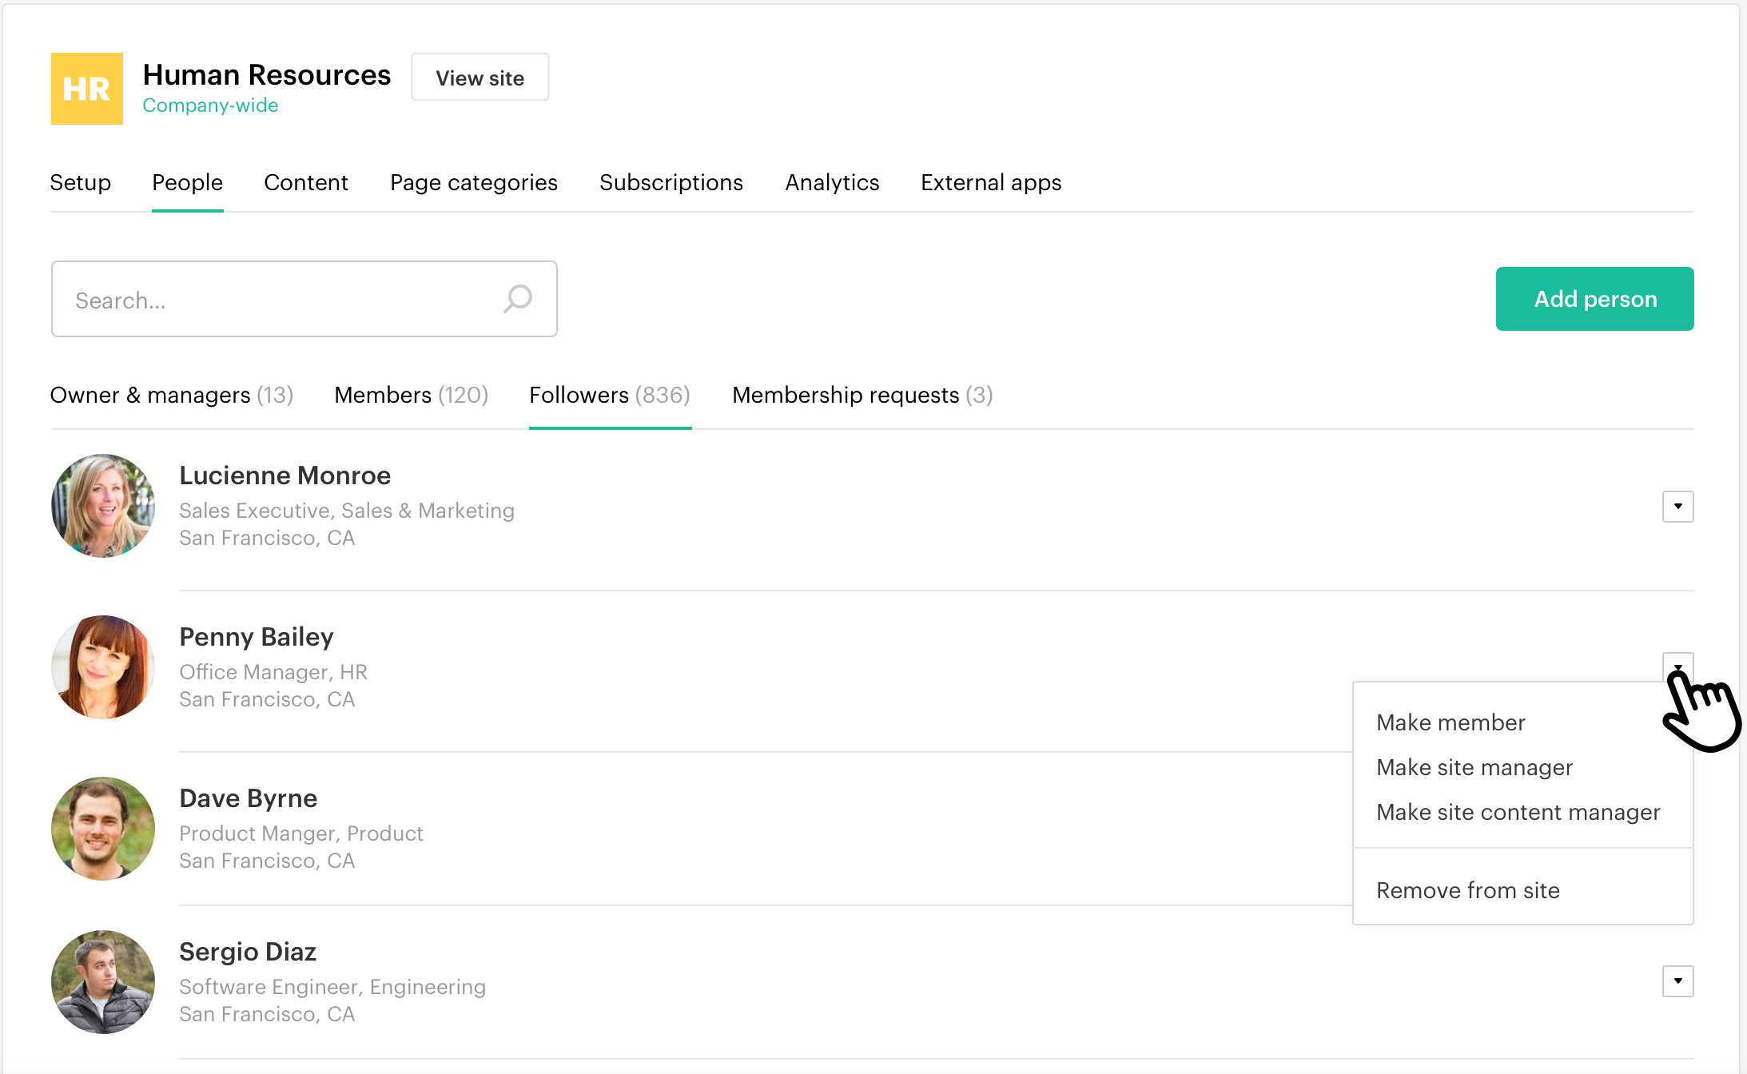Viewport: 1747px width, 1074px height.
Task: Open Sergio Diaz's actions dropdown
Action: 1677,981
